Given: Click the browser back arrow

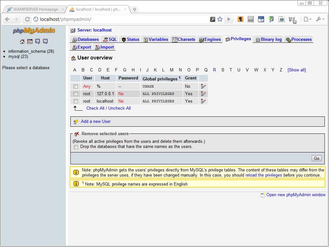Looking at the screenshot, I should click(7, 19).
